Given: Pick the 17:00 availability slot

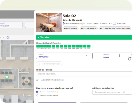Looking at the screenshot, I should [x=81, y=46].
